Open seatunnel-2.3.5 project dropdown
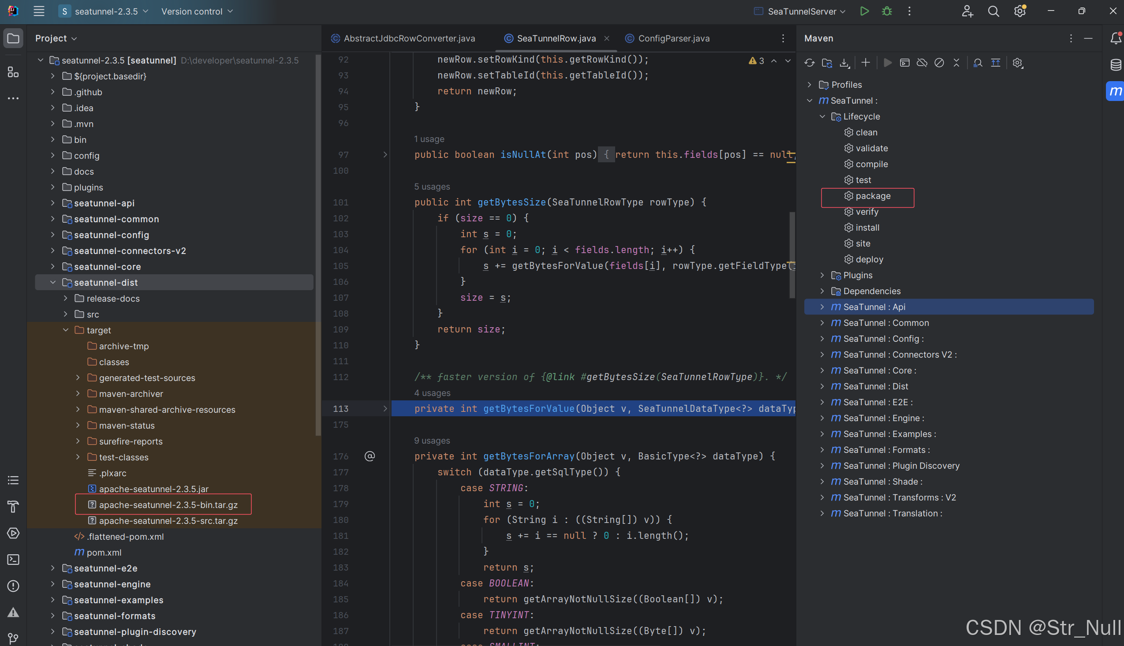Viewport: 1124px width, 646px height. click(104, 11)
